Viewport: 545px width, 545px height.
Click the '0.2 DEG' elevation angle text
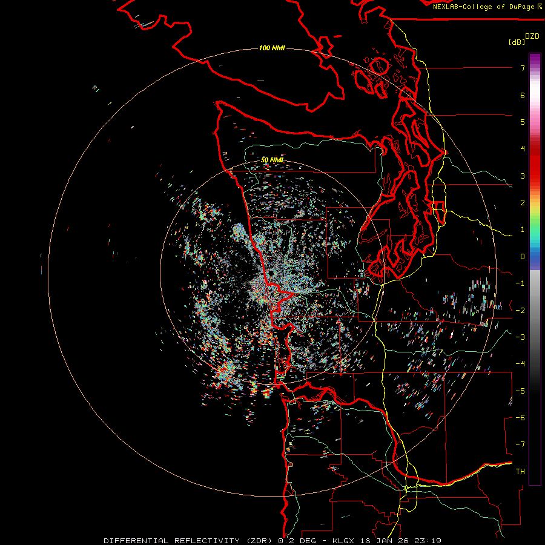pyautogui.click(x=297, y=541)
